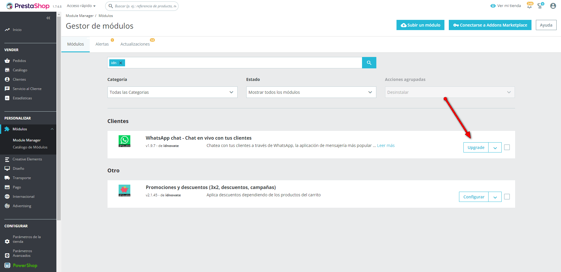Screen dimensions: 561x272
Task: Click the magnifier search button for modules
Action: coord(369,63)
